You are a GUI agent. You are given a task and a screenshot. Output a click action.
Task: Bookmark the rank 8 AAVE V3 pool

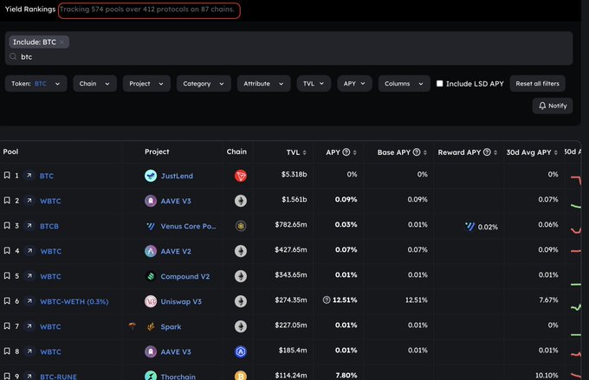[x=7, y=351]
